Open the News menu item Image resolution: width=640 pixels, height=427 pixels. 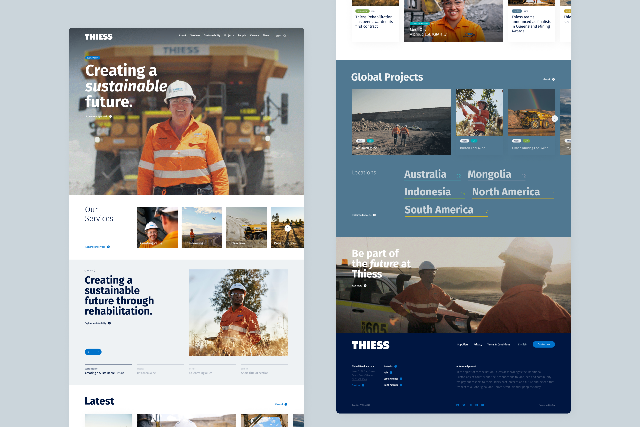[266, 35]
